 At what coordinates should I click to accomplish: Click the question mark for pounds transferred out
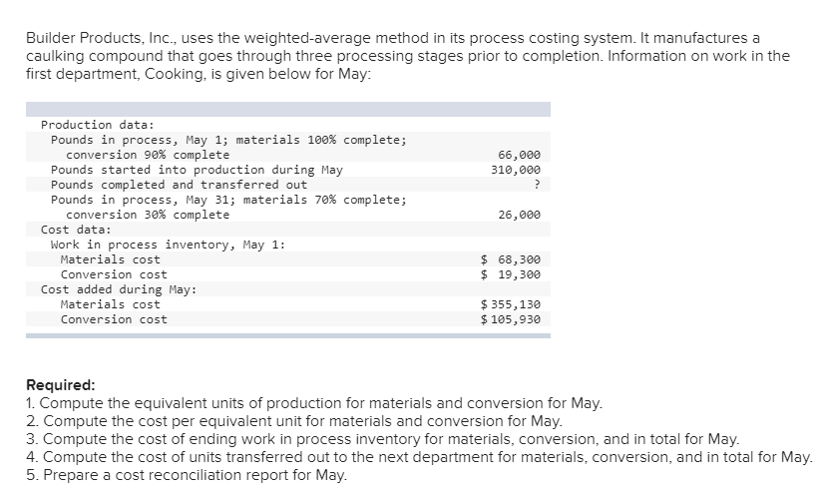[537, 185]
